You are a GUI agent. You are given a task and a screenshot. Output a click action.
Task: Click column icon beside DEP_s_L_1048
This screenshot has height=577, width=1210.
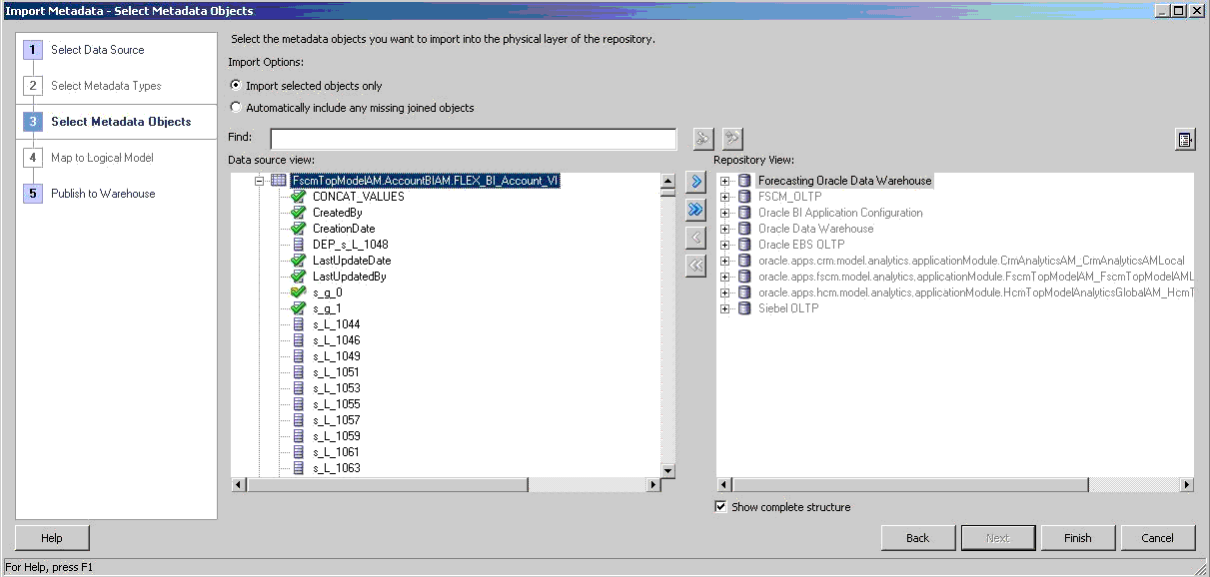click(x=299, y=245)
